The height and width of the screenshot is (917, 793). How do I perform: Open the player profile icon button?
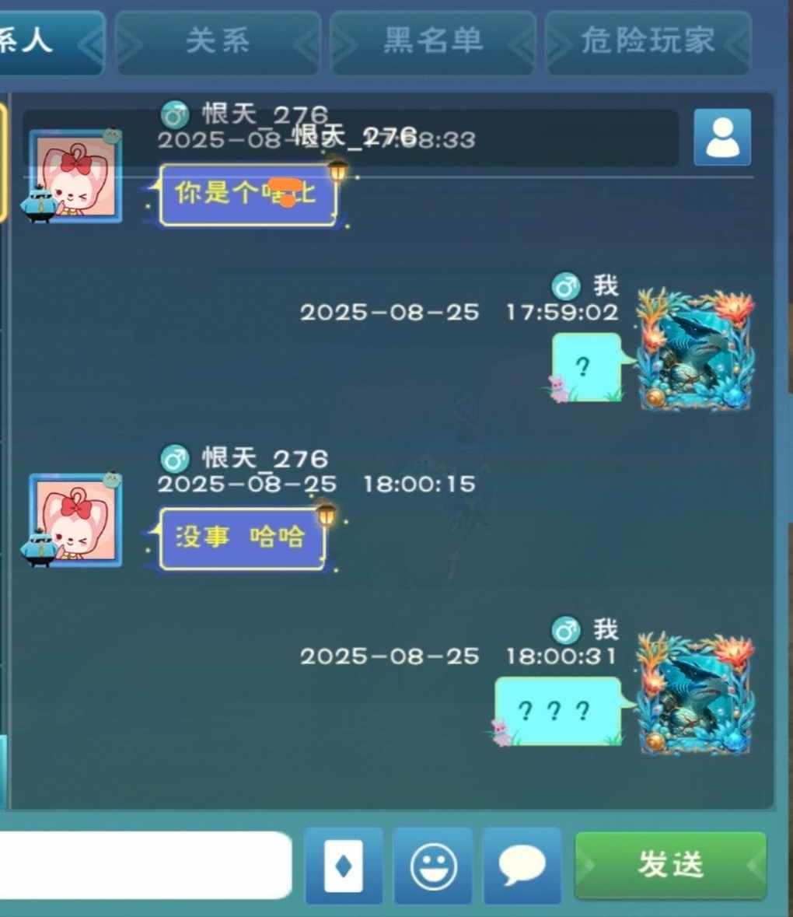click(x=722, y=137)
